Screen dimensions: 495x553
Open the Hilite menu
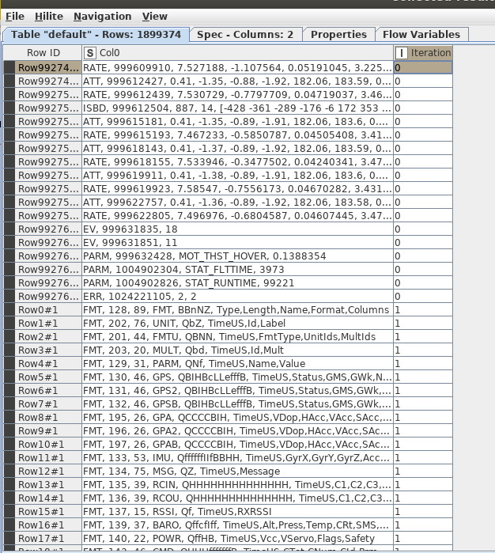pyautogui.click(x=49, y=17)
